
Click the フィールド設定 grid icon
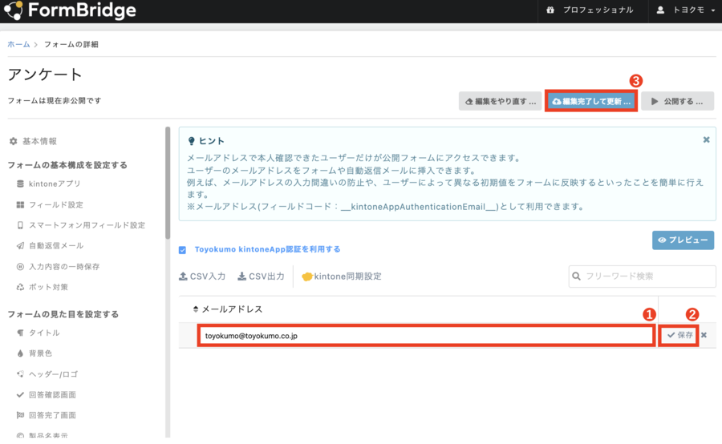pos(20,204)
